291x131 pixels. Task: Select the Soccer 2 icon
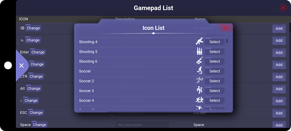coord(215,81)
